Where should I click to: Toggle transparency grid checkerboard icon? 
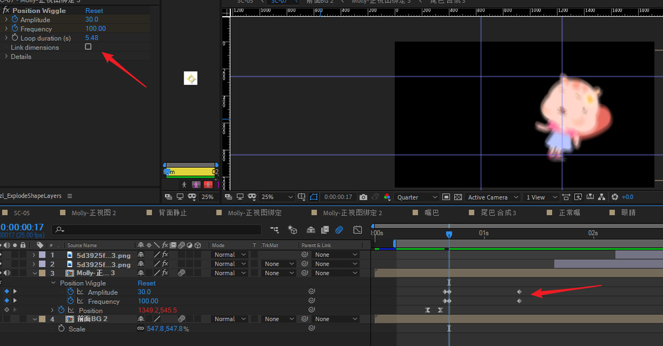458,197
